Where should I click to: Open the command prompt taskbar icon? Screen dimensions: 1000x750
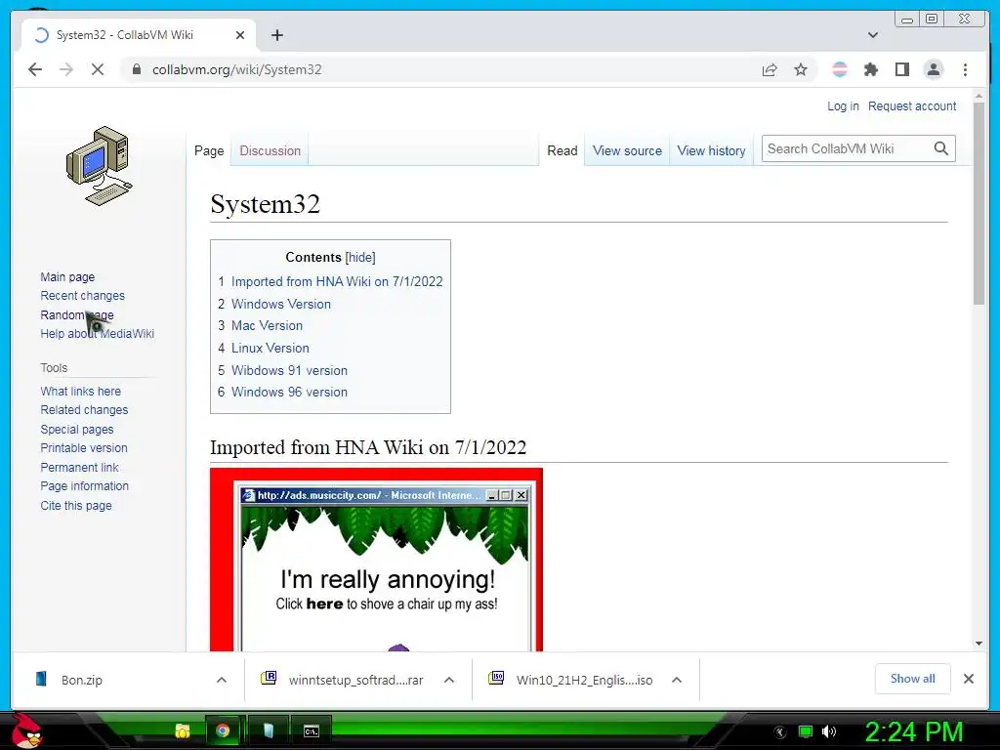tap(311, 730)
